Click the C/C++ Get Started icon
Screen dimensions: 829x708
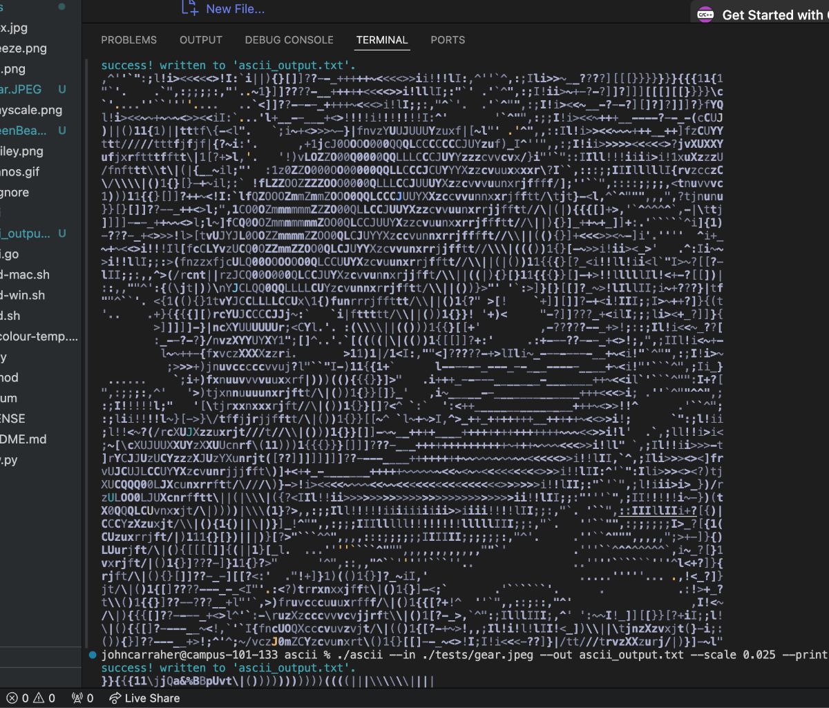(705, 15)
